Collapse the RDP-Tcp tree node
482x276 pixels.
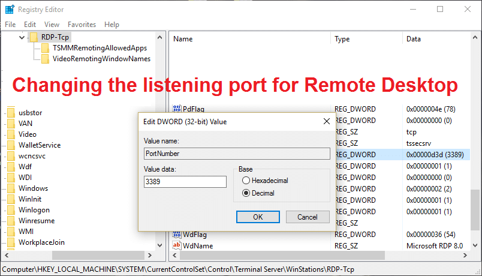(x=22, y=38)
